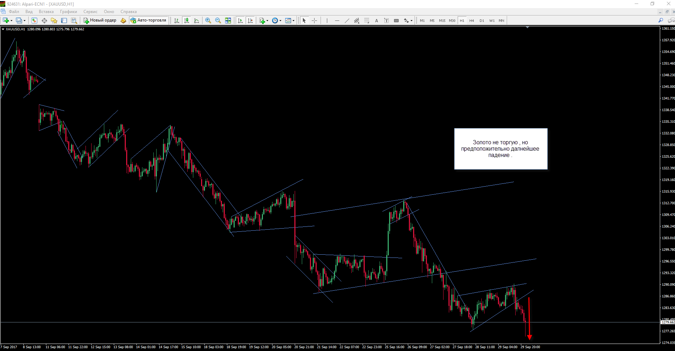Expand the Templates dropdown arrow
This screenshot has height=351, width=675.
[x=293, y=20]
